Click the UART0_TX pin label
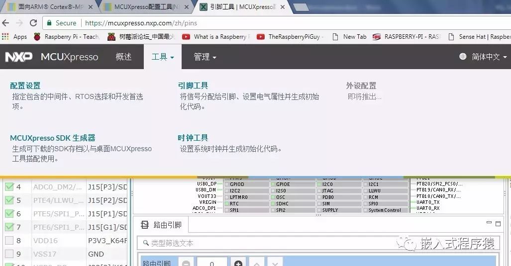The height and width of the screenshot is (266, 511). click(x=428, y=202)
